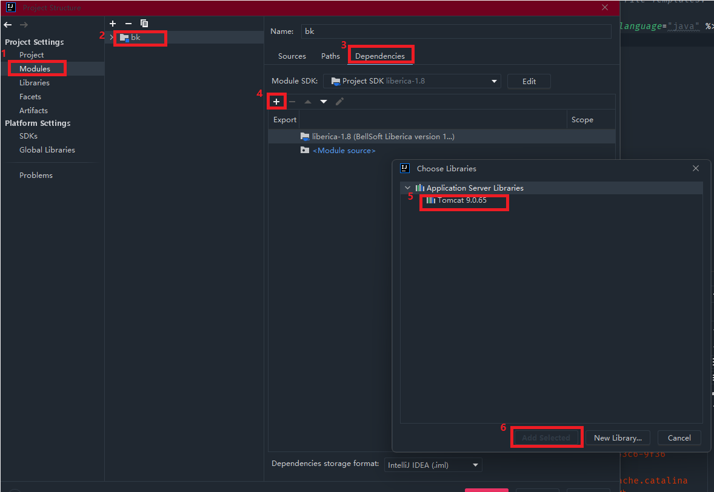
Task: Copy module using the duplicate icon
Action: click(144, 23)
